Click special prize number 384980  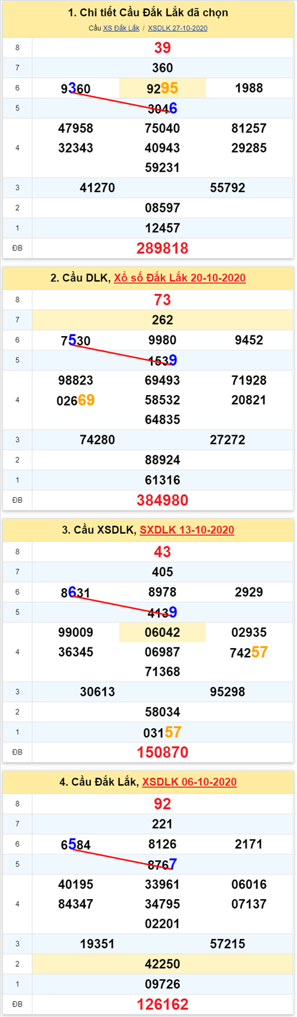coord(162,500)
